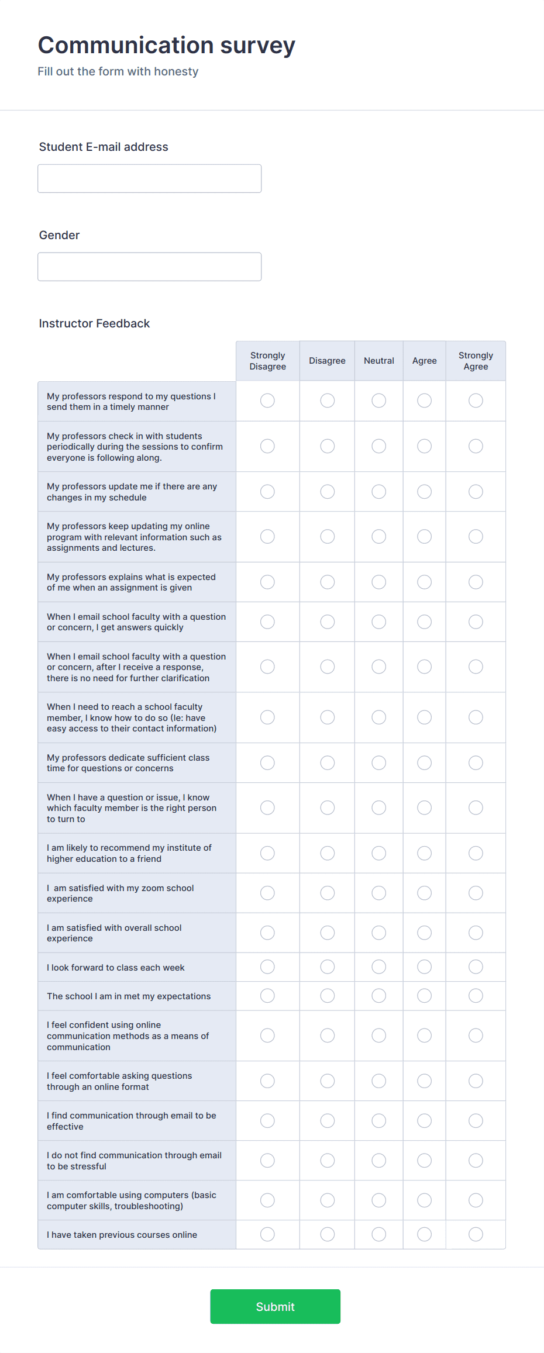
Task: Mark Strongly Disagree for recommending institute to friend
Action: click(x=267, y=853)
